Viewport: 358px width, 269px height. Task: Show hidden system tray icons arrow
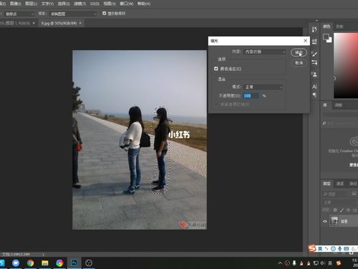280,263
